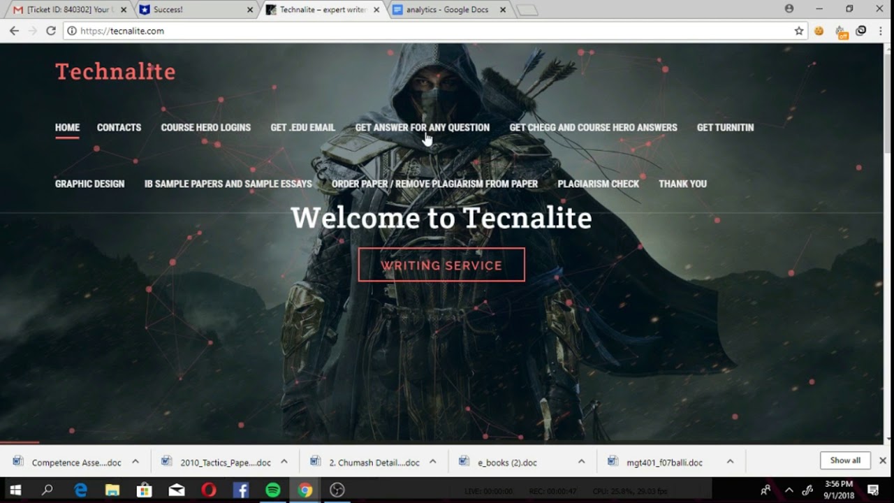This screenshot has height=503, width=894.
Task: Open File Explorer from taskbar
Action: pyautogui.click(x=112, y=490)
